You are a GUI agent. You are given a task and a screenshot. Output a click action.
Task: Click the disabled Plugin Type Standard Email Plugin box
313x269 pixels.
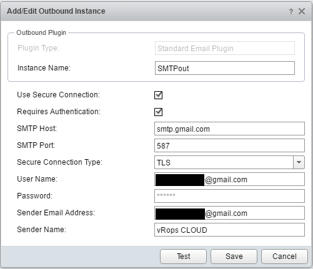(x=225, y=48)
